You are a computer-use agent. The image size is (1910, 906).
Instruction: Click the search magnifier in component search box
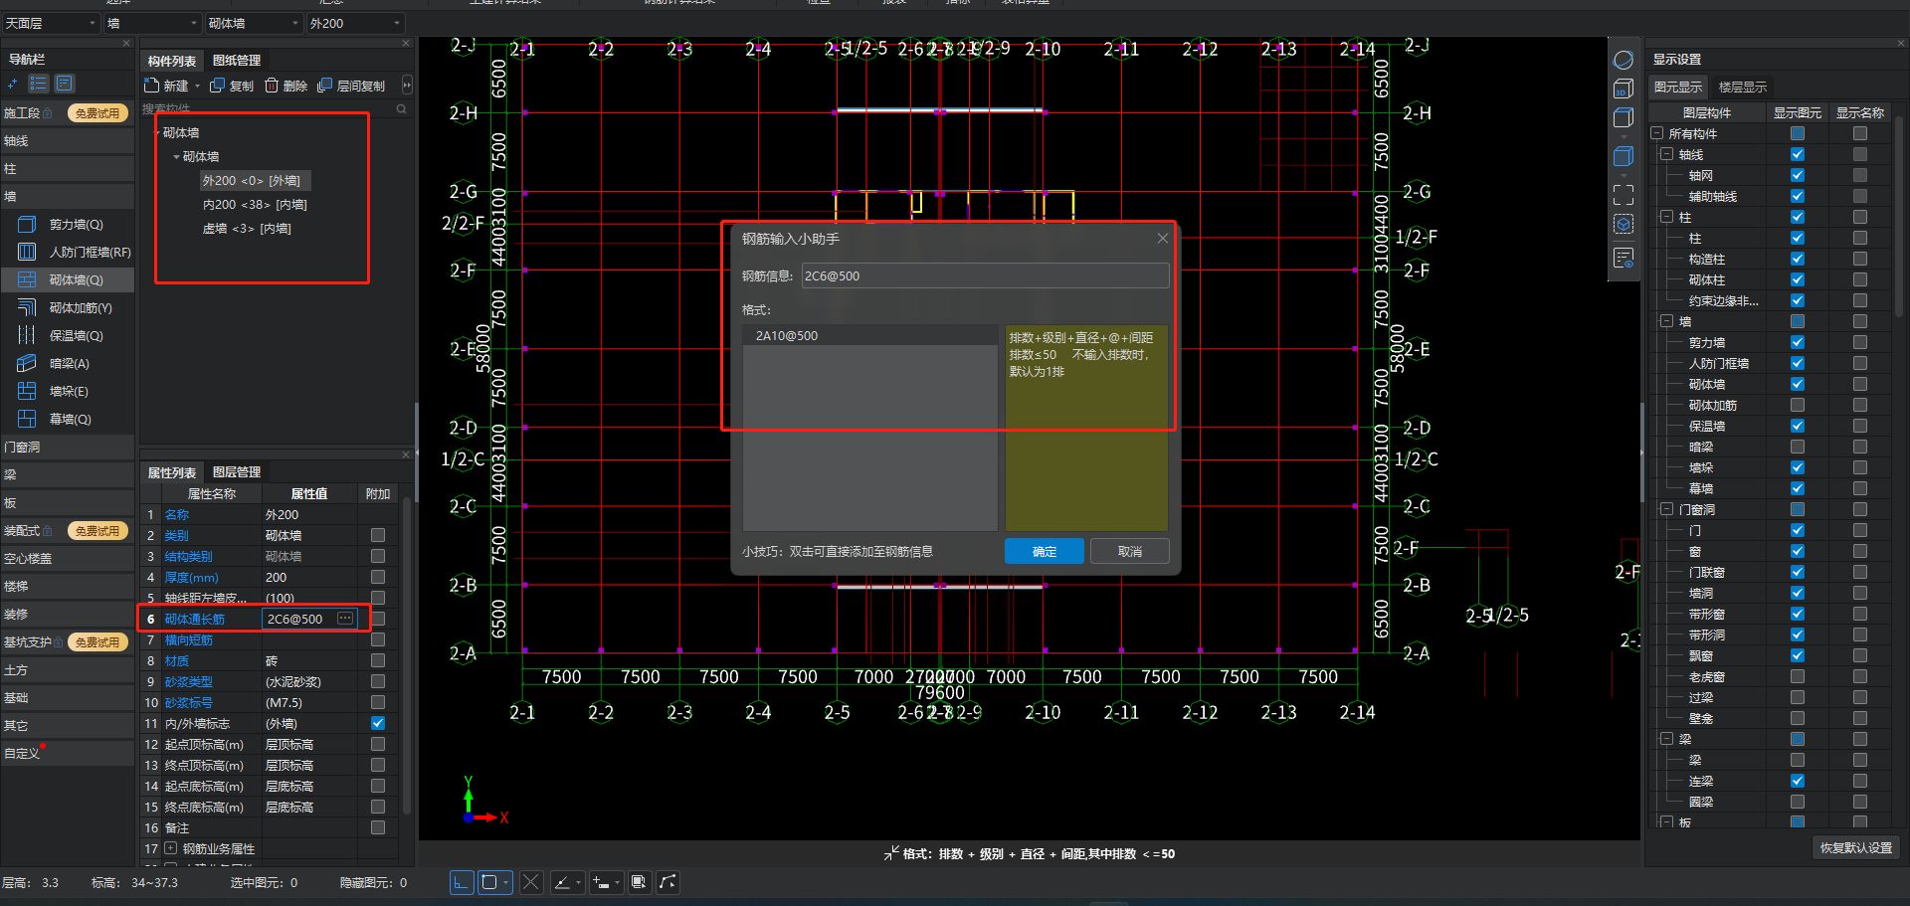tap(402, 108)
